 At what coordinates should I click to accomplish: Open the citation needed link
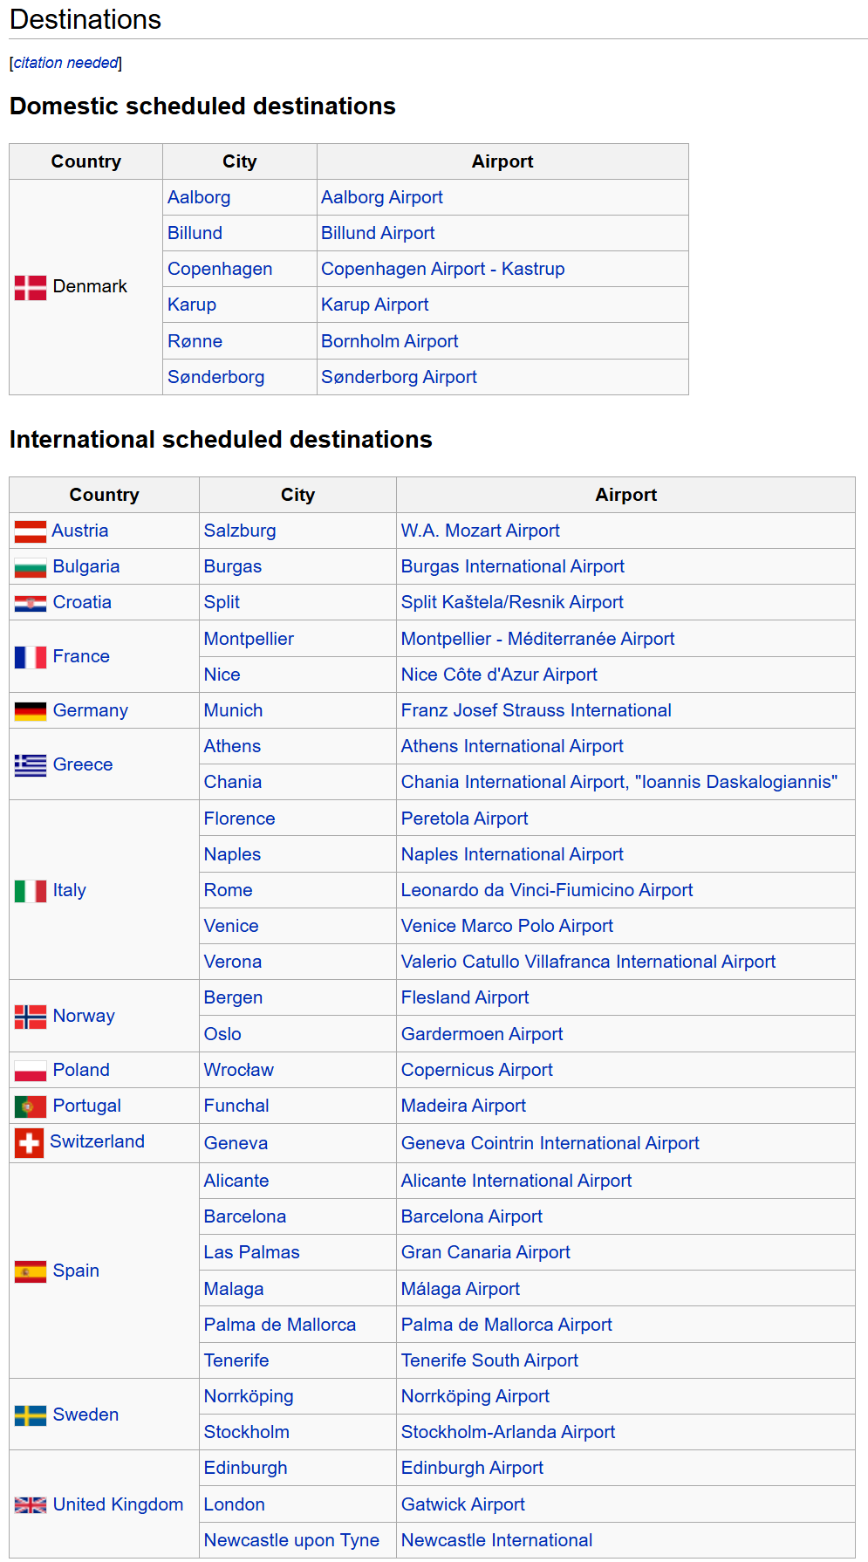[x=66, y=63]
